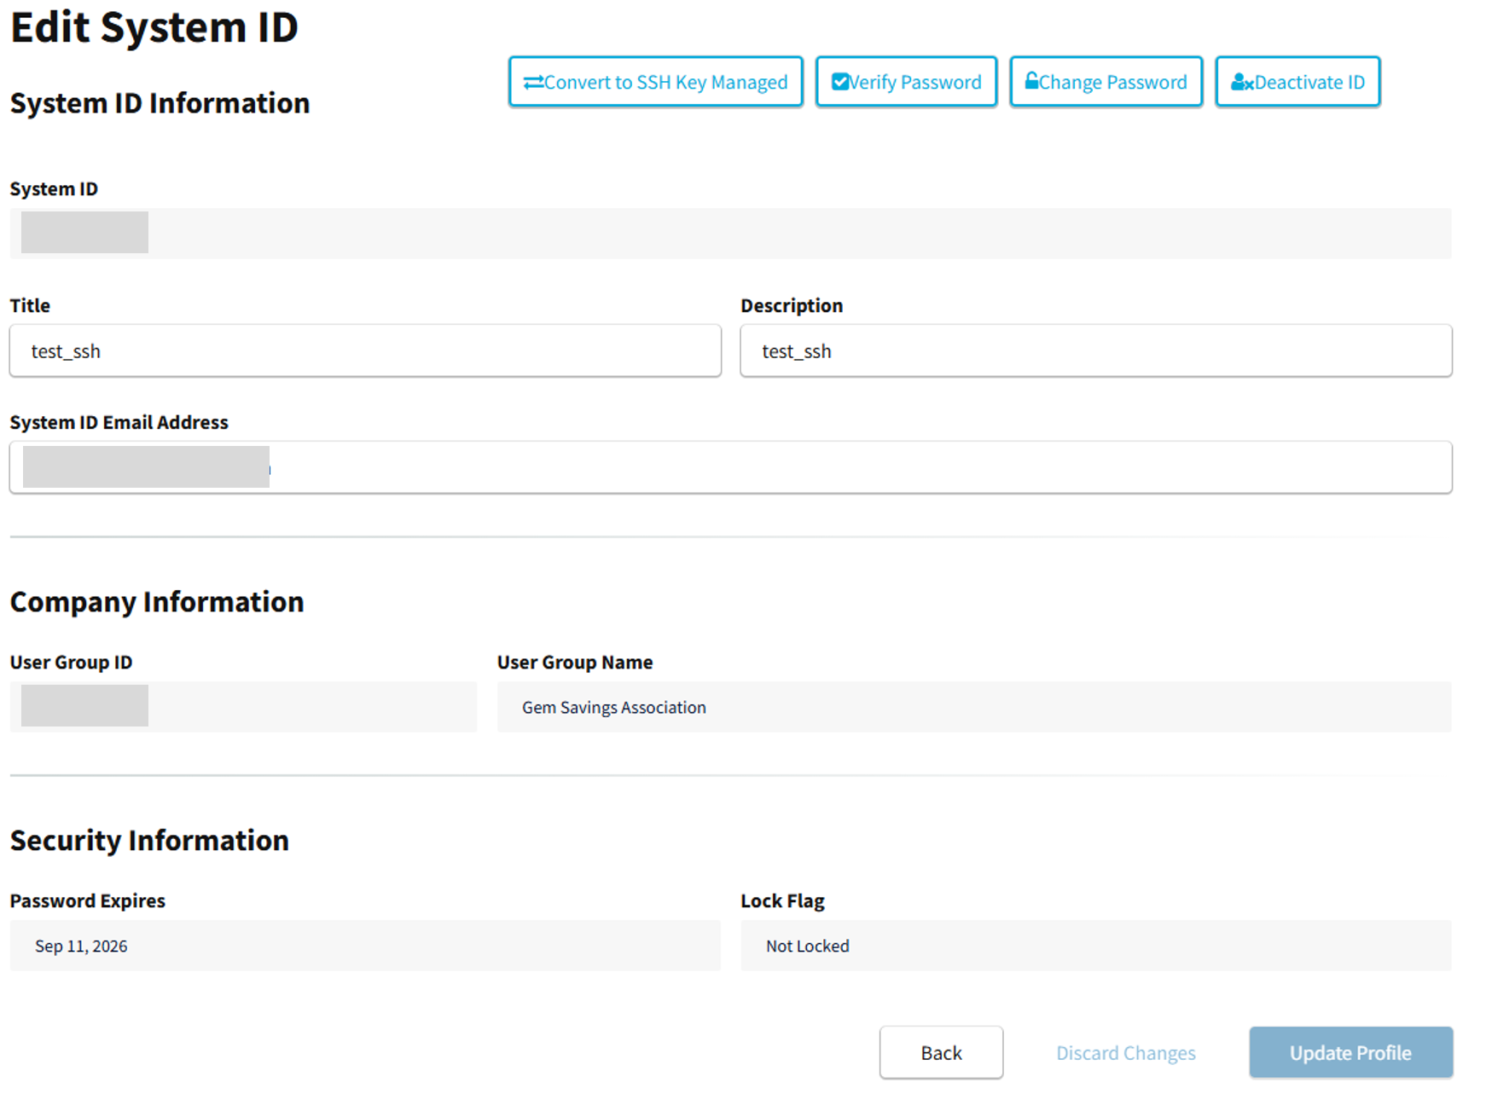Image resolution: width=1486 pixels, height=1094 pixels.
Task: Click the checkmark icon beside Verify Password
Action: tap(839, 82)
